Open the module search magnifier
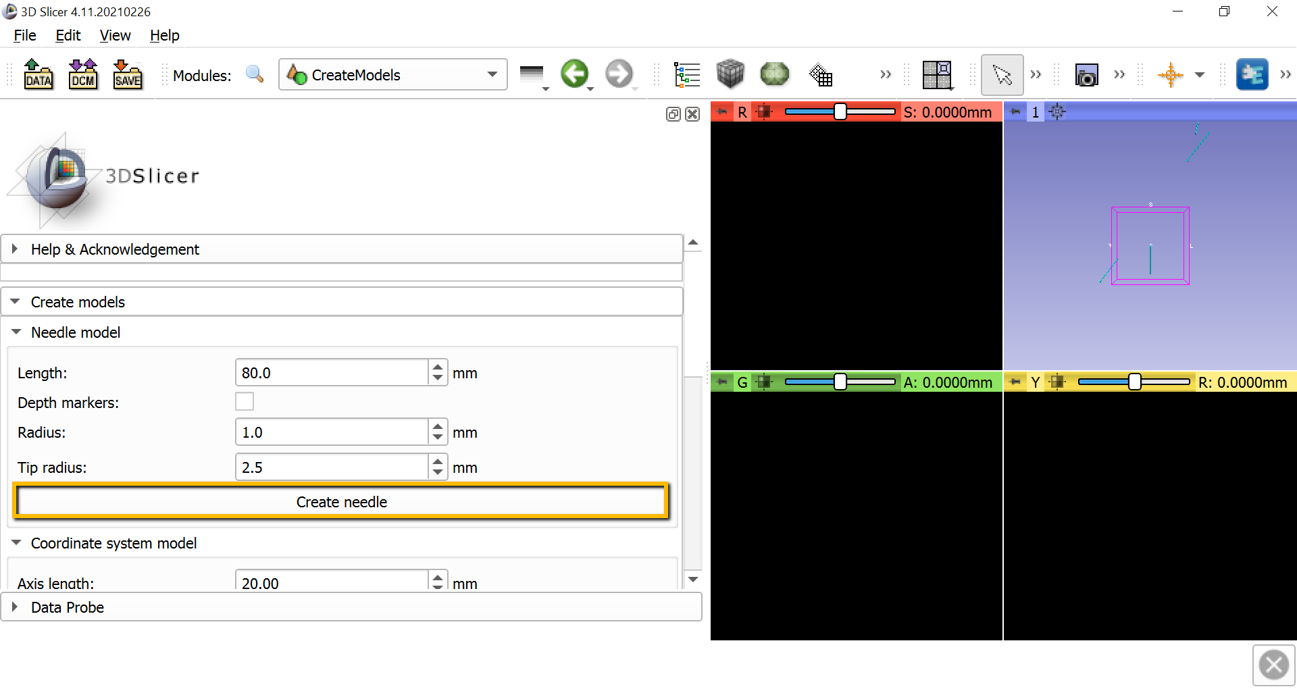1297x689 pixels. (255, 74)
